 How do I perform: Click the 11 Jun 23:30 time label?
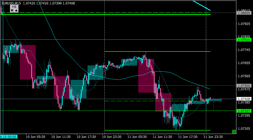click(x=213, y=137)
